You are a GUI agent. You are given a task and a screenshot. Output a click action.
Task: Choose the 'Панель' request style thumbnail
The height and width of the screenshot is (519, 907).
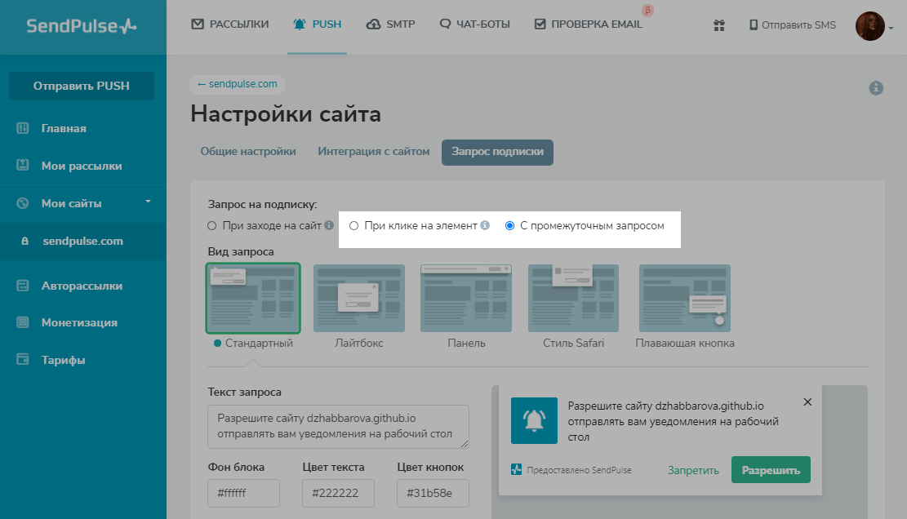[466, 298]
